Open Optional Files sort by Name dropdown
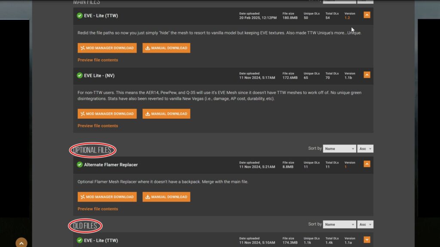The height and width of the screenshot is (247, 440). 339,149
